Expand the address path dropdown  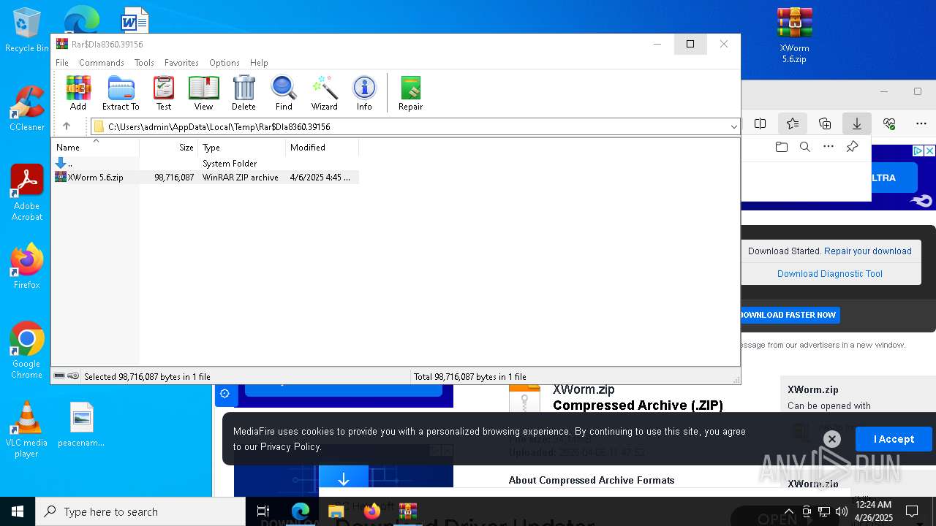pos(733,127)
